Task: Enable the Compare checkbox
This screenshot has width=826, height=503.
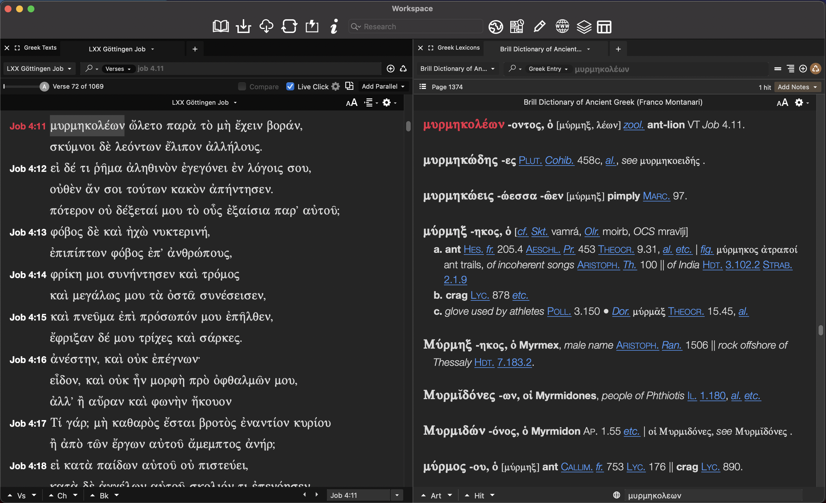Action: tap(242, 87)
